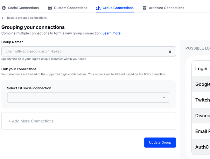210x159 pixels.
Task: Click the Social Connections person icon
Action: click(4, 8)
